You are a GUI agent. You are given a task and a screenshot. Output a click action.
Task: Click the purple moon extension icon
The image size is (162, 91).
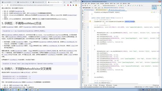(71, 5)
